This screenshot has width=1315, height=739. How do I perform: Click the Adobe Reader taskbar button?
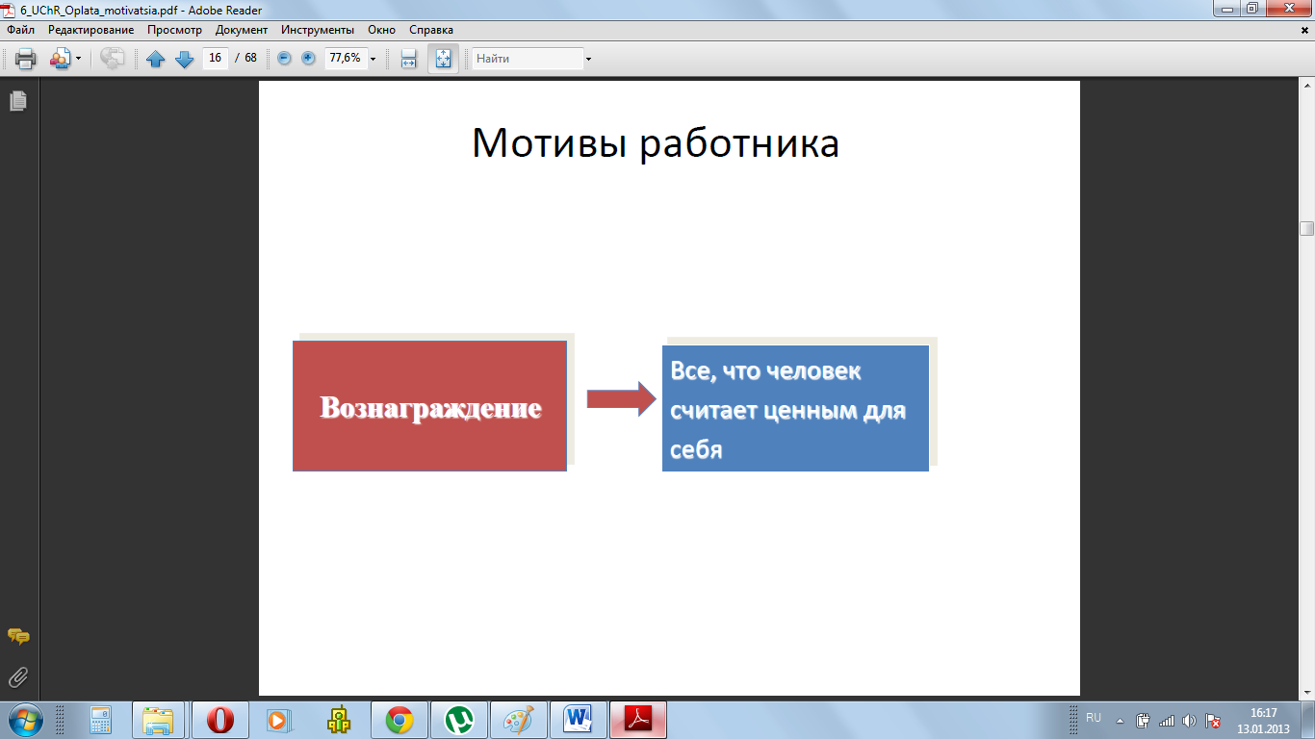point(638,720)
